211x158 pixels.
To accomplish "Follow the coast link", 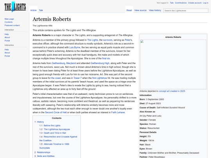I will click(x=56, y=78).
